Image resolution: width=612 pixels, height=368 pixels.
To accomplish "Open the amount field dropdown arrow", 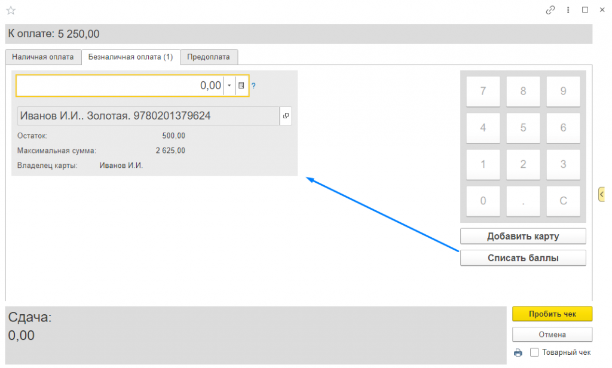I will click(229, 85).
